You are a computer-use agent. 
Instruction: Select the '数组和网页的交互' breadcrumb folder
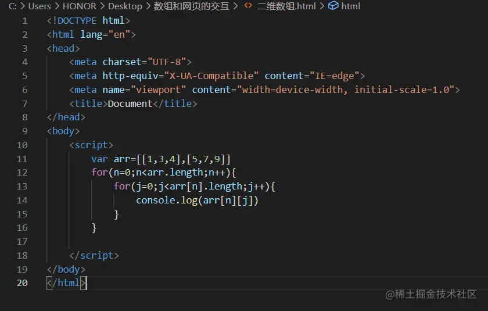click(x=191, y=6)
